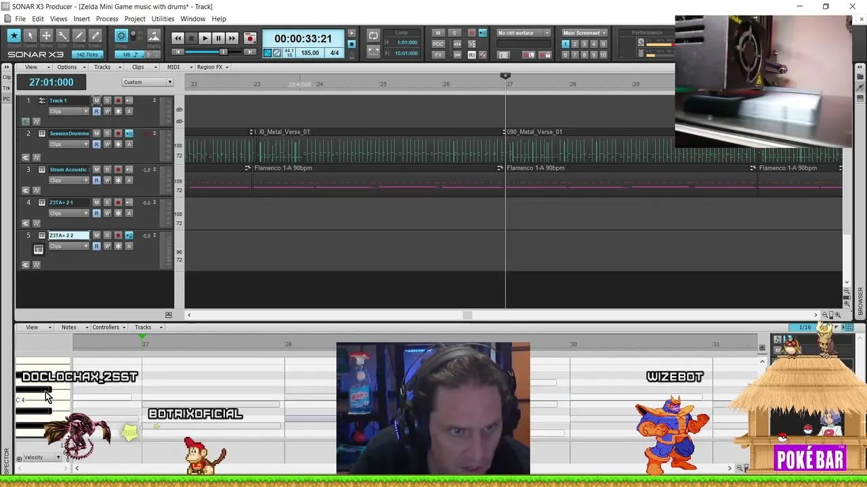Screen dimensions: 867x487
Task: Open the Region FX dropdown menu
Action: 213,67
